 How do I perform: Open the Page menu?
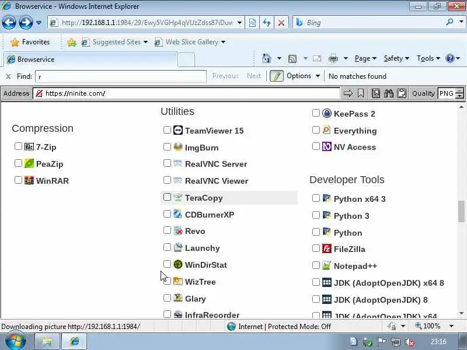coord(365,58)
